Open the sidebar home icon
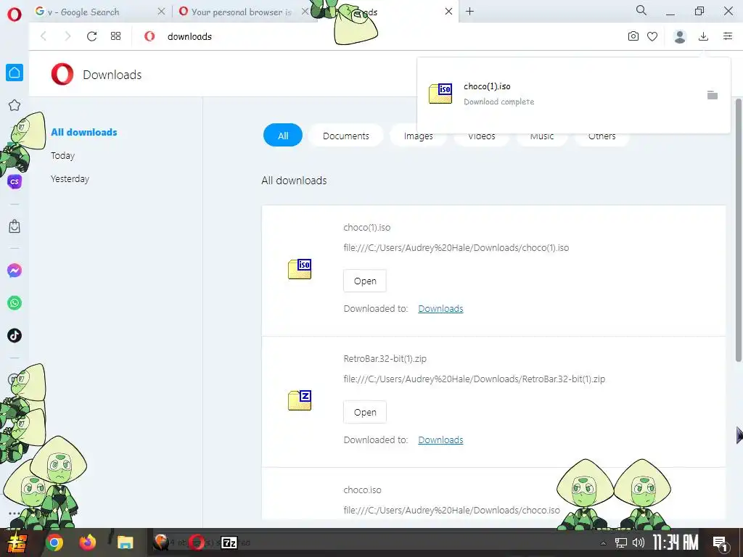 pos(15,73)
